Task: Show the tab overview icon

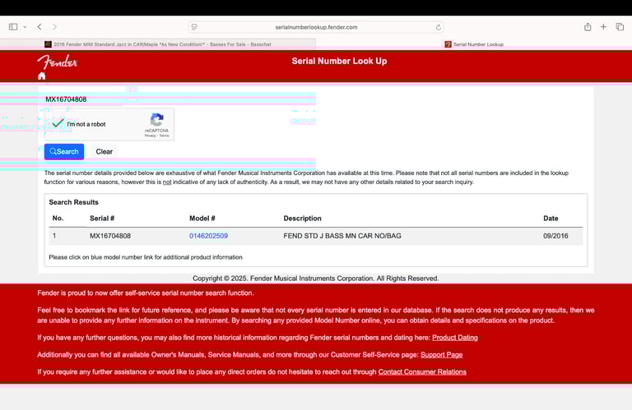Action: tap(620, 27)
